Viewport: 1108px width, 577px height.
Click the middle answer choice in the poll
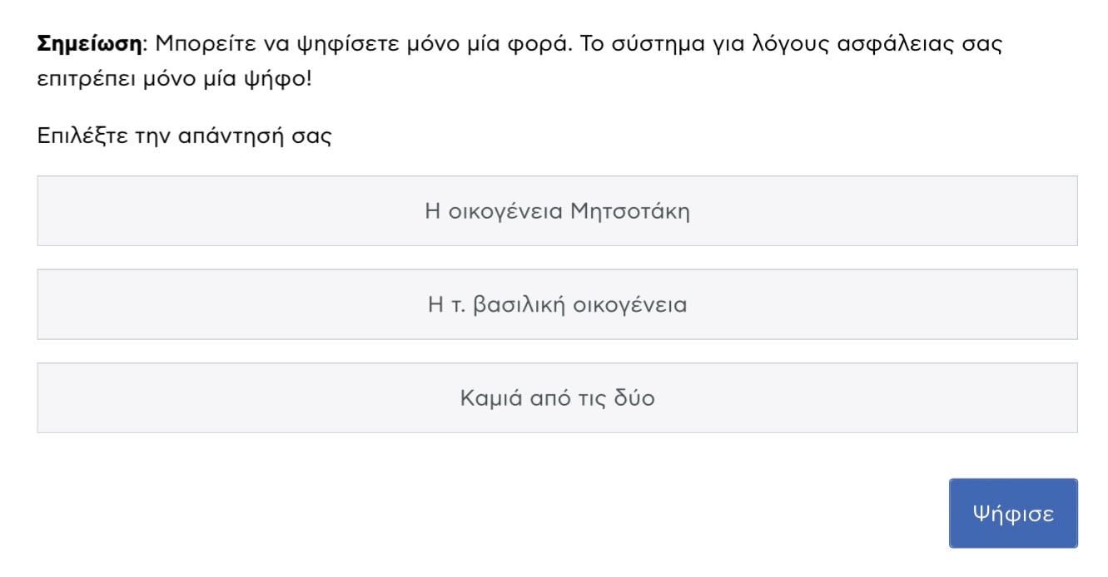click(557, 304)
